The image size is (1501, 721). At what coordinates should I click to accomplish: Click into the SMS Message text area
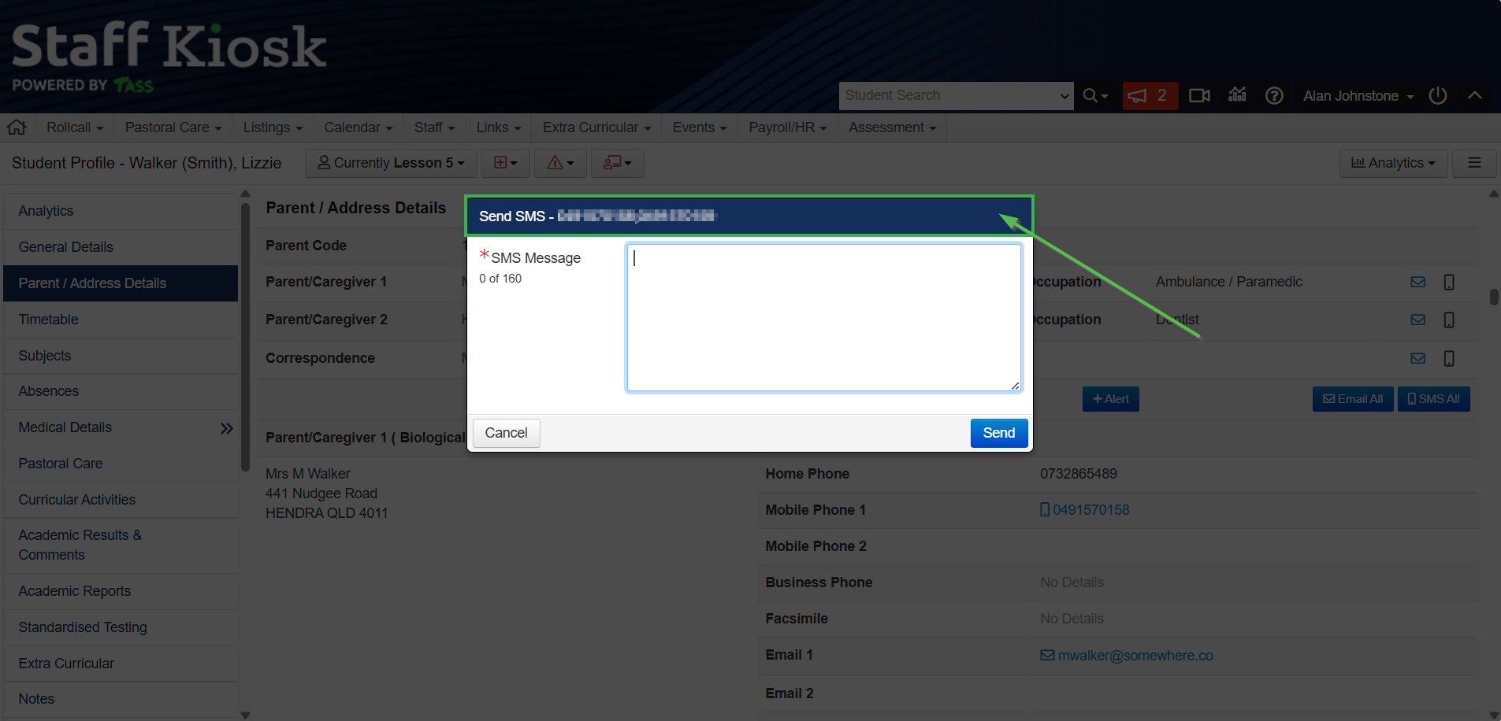click(x=823, y=317)
